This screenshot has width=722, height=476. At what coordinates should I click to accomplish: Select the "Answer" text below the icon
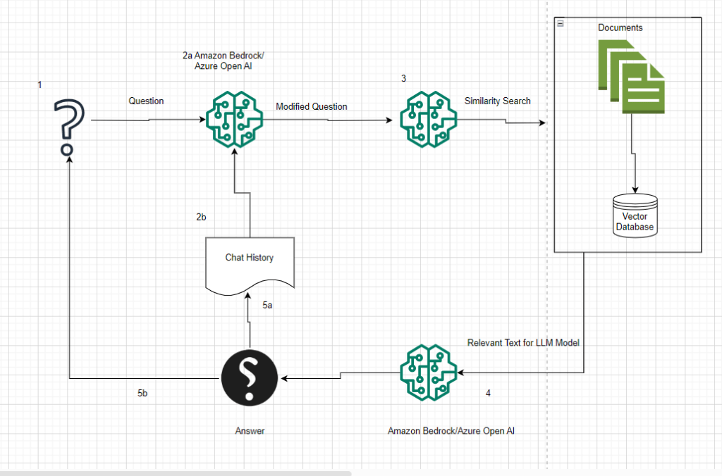click(250, 431)
